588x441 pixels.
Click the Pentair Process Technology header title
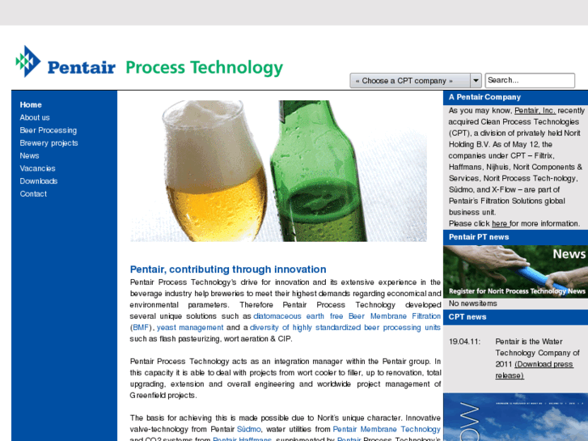coord(204,67)
